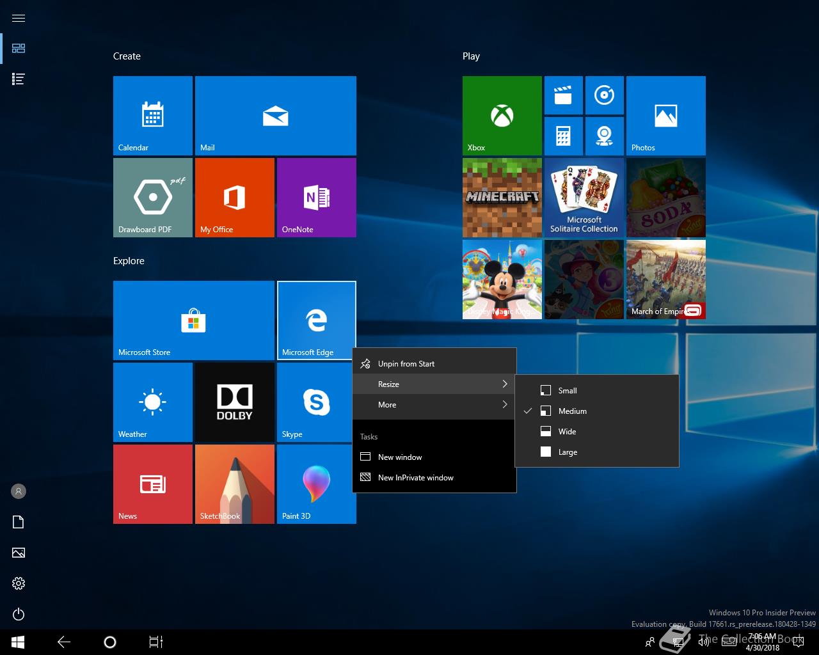Launch the OneNote tile
Viewport: 819px width, 655px height.
click(317, 198)
